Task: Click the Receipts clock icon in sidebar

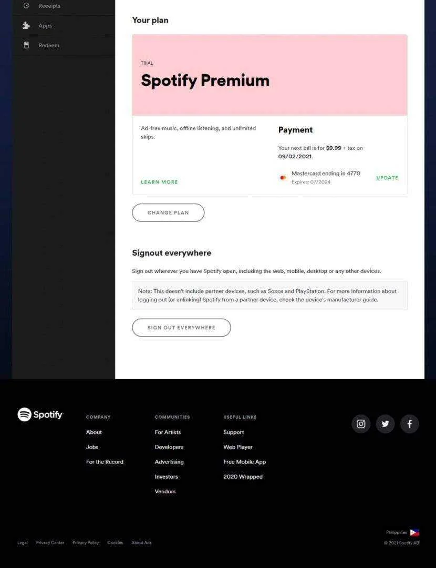Action: pos(26,5)
